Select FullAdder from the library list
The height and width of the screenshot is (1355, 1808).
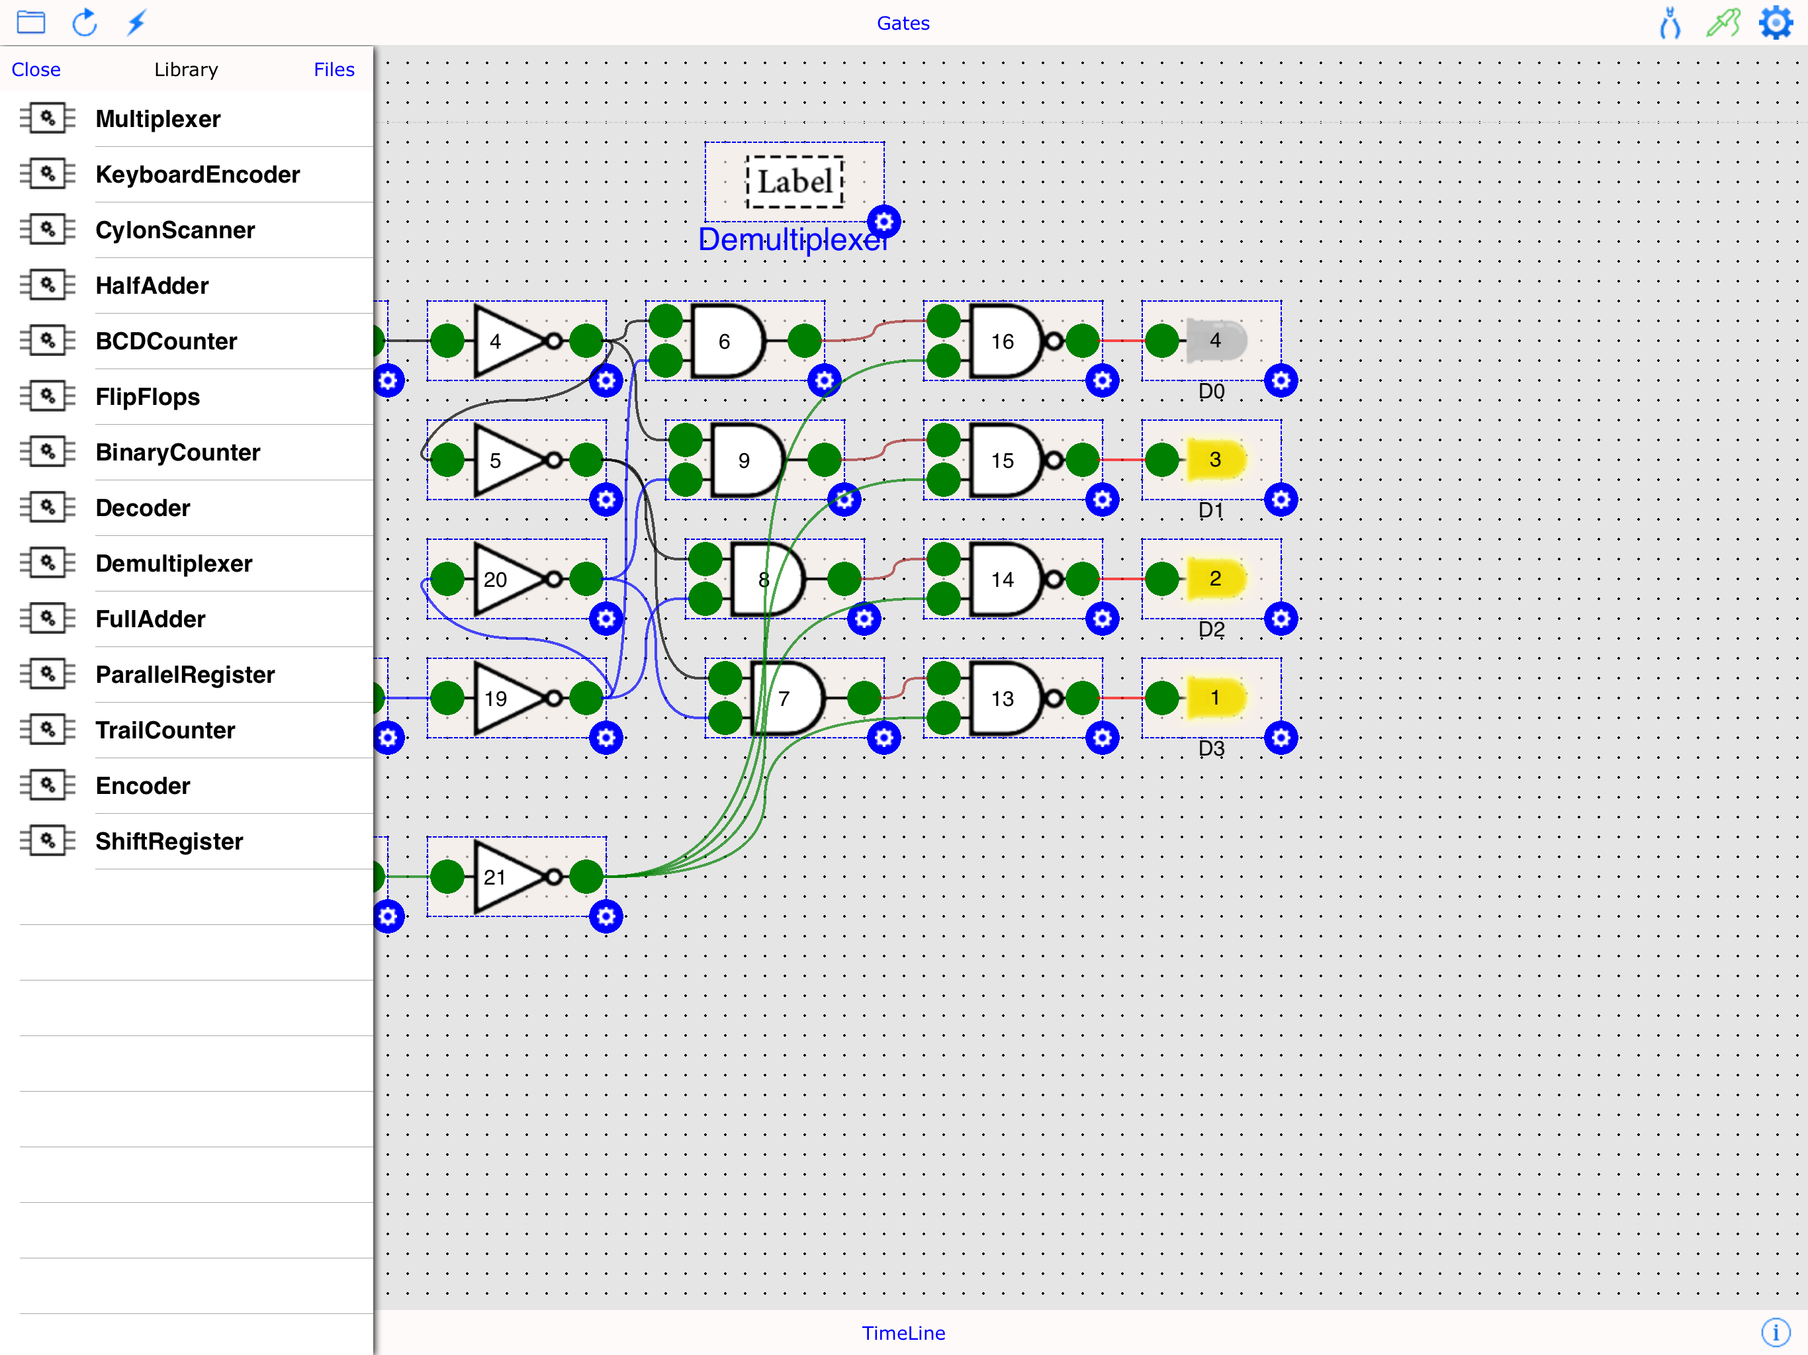pyautogui.click(x=187, y=619)
